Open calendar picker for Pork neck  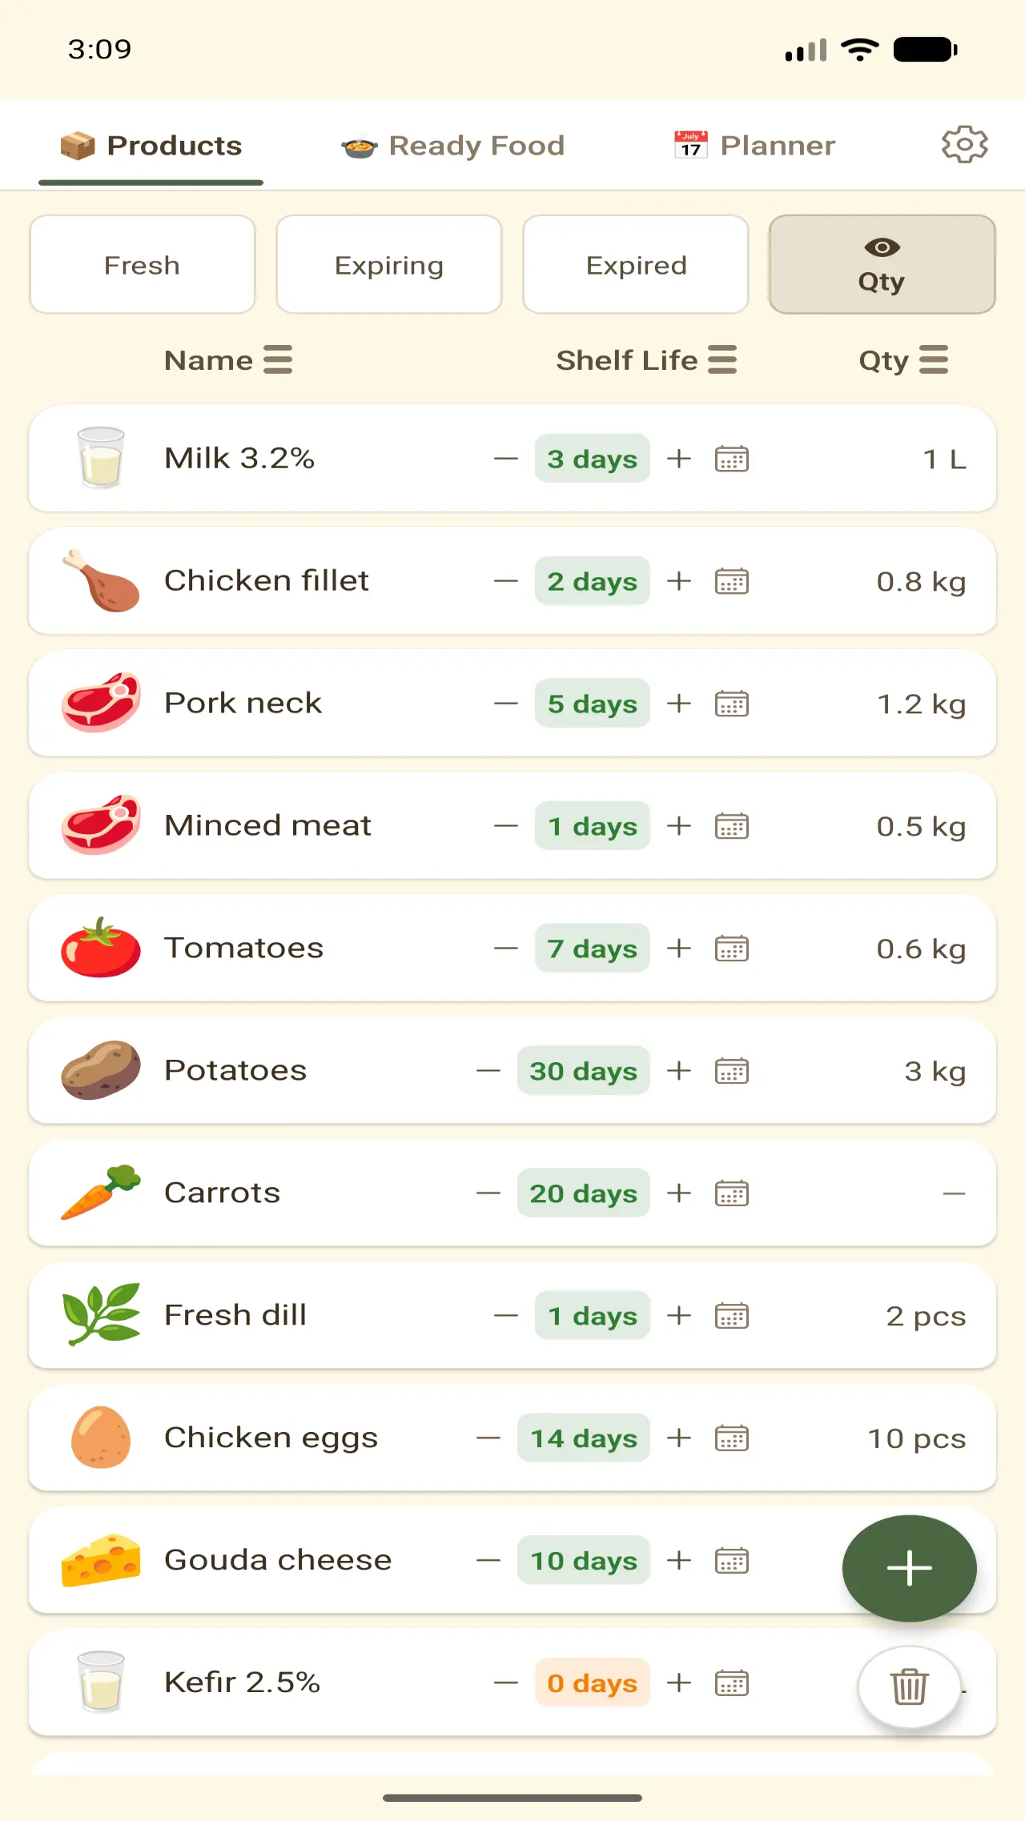coord(732,704)
